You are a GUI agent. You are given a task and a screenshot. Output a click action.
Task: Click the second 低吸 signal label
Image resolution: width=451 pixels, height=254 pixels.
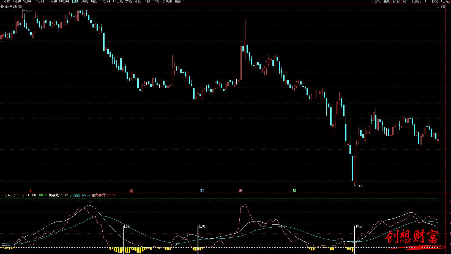pos(202,226)
